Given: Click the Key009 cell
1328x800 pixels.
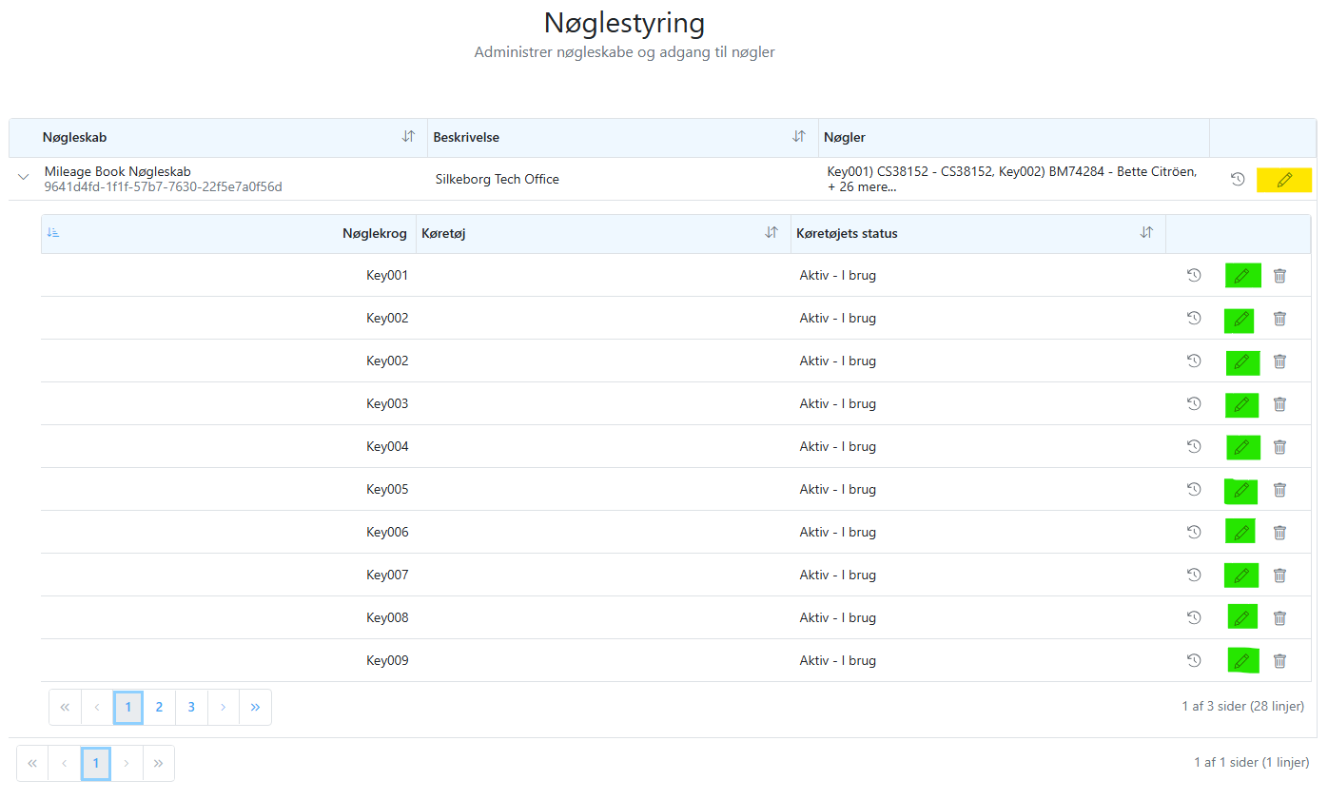Looking at the screenshot, I should point(387,660).
